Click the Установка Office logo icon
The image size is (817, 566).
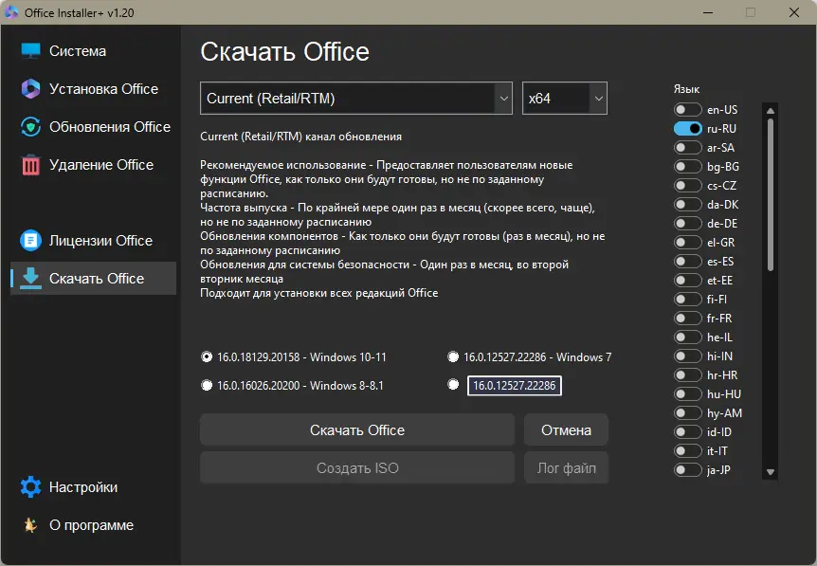31,89
